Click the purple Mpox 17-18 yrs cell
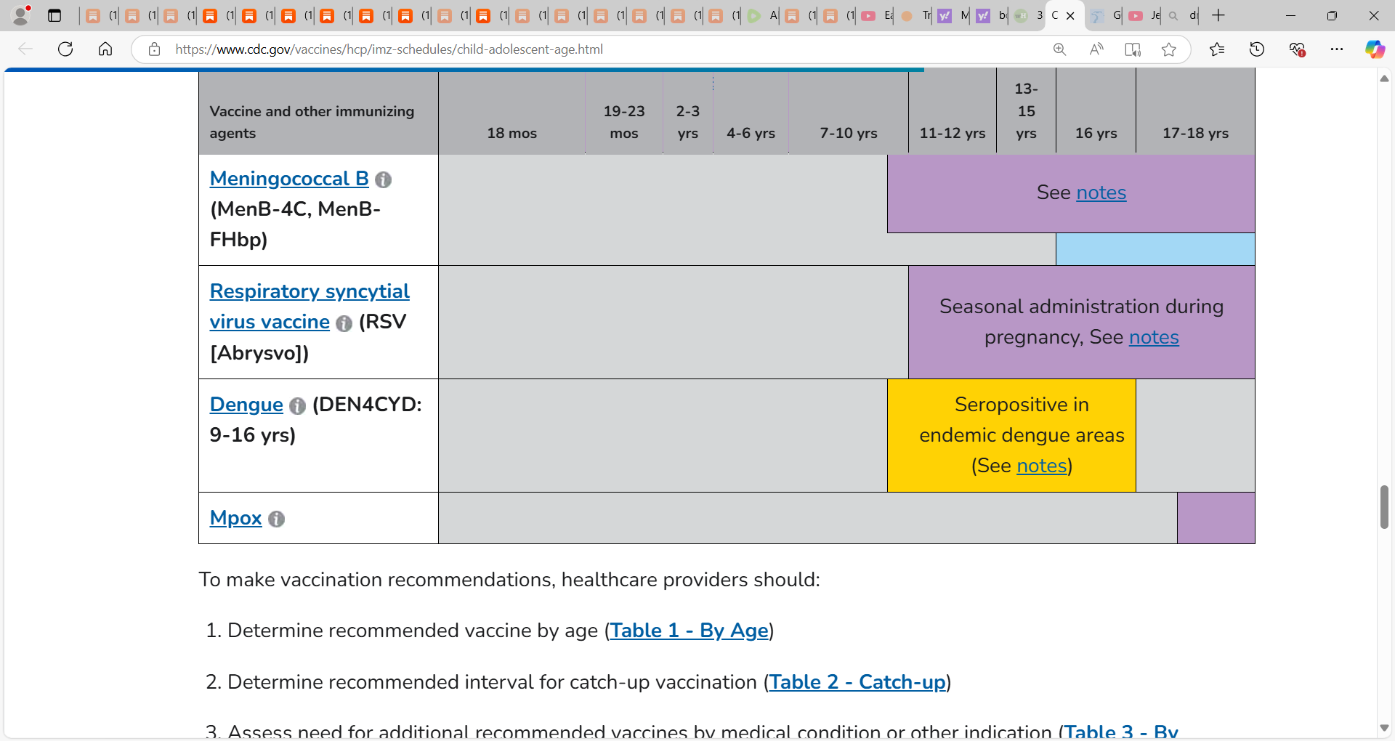This screenshot has width=1395, height=741. (x=1216, y=518)
